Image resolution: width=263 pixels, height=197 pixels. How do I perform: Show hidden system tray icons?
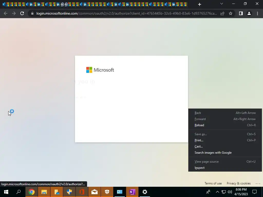[217, 192]
